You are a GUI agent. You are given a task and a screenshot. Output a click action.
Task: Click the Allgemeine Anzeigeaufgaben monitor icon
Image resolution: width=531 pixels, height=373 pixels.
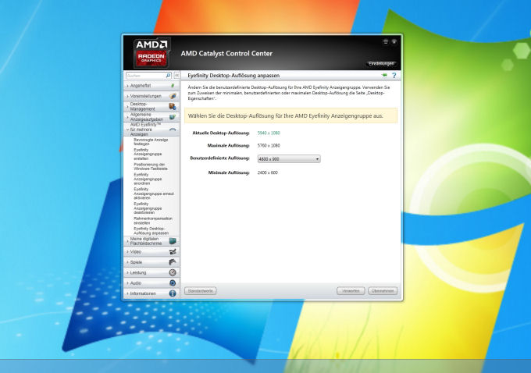173,117
